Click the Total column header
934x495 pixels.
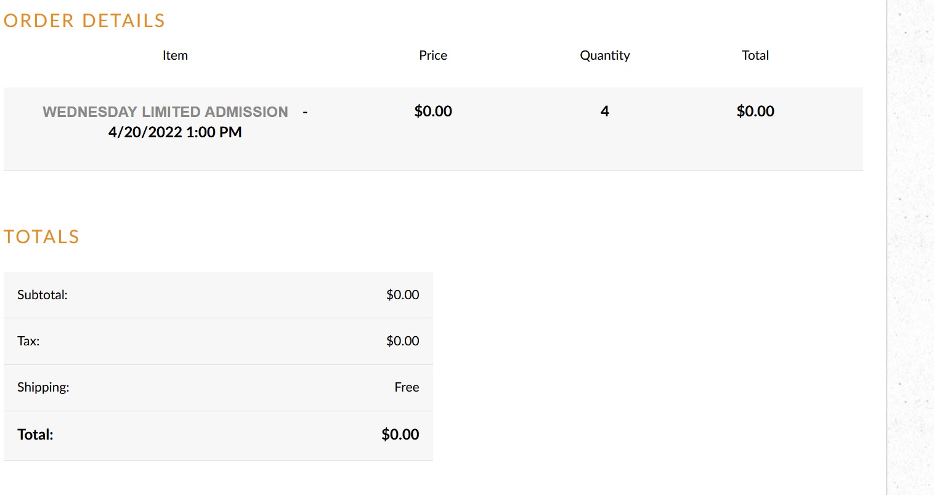tap(755, 55)
